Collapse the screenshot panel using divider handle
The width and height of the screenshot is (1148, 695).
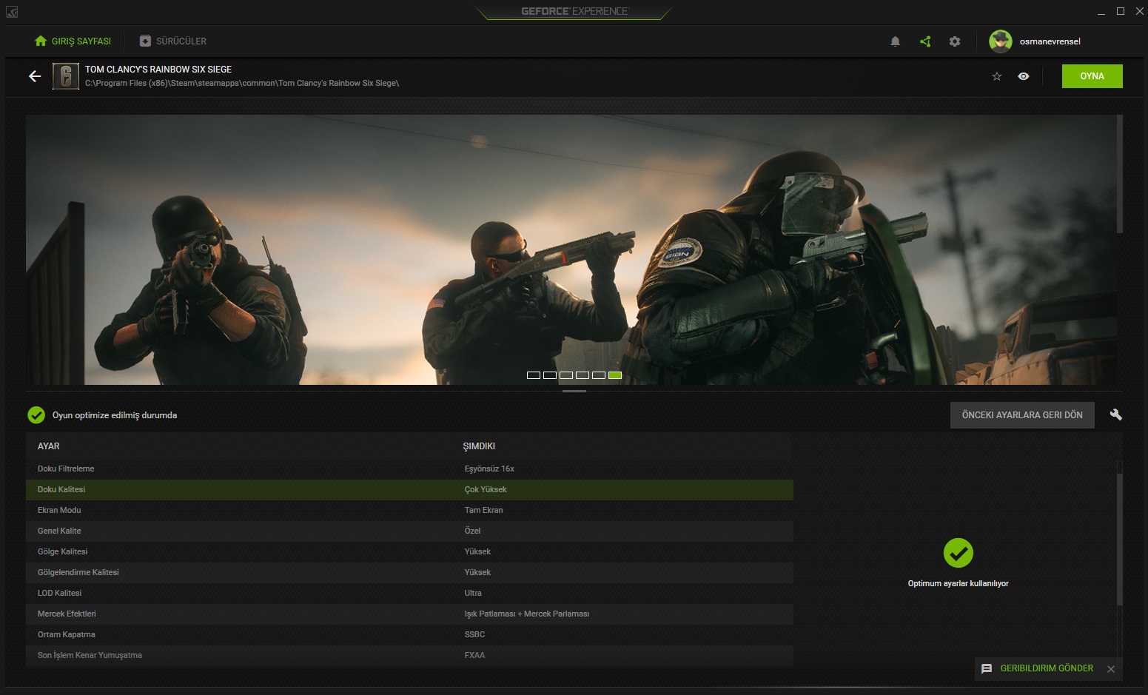(574, 391)
